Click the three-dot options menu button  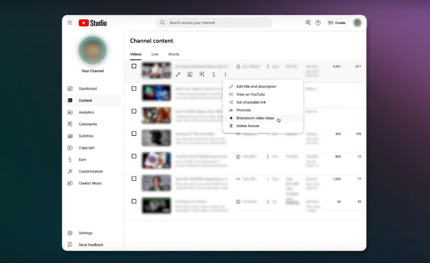[x=226, y=74]
